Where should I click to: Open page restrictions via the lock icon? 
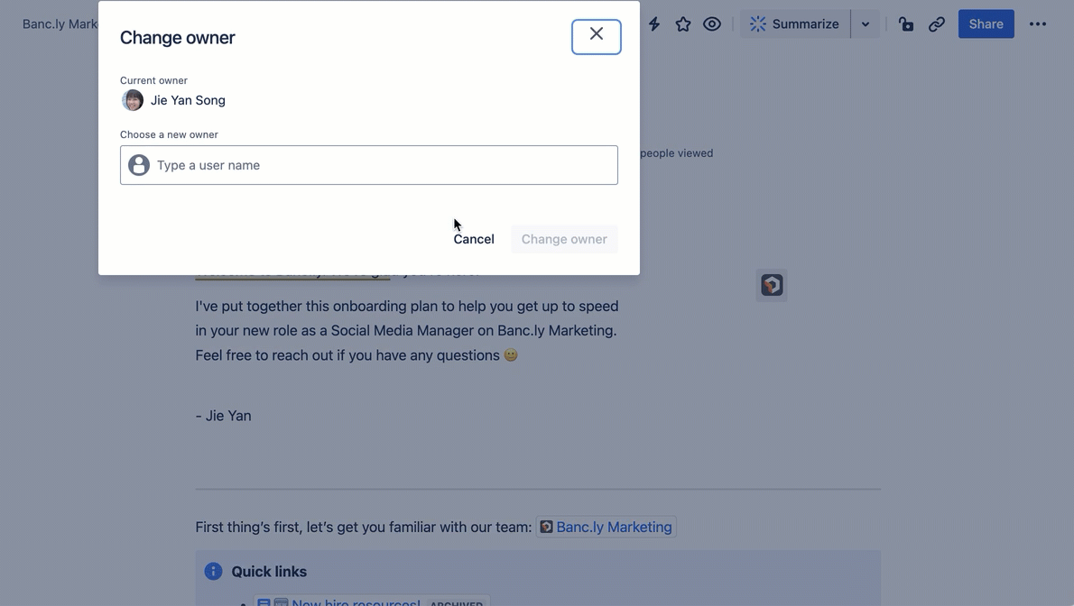(906, 24)
